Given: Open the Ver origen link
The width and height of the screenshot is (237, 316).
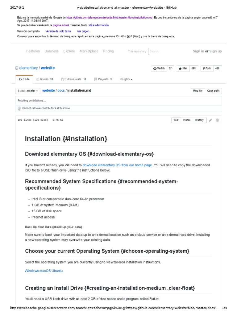Looking at the screenshot, I should [83, 31].
